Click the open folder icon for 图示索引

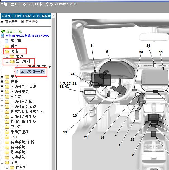tap(12, 61)
